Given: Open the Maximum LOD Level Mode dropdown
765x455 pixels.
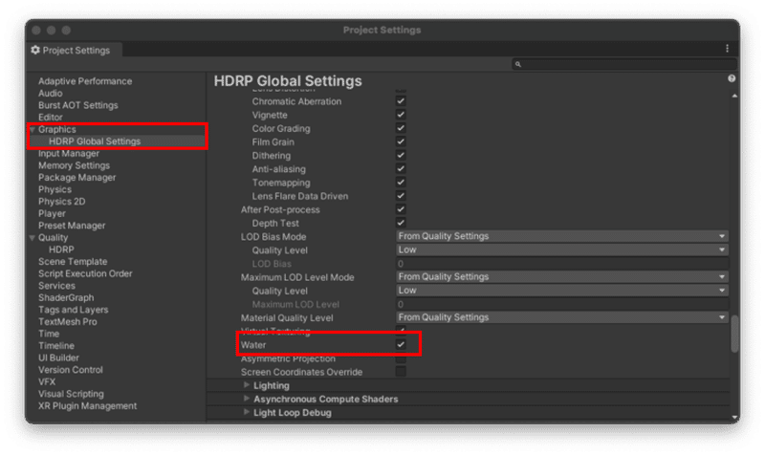Looking at the screenshot, I should [x=562, y=276].
